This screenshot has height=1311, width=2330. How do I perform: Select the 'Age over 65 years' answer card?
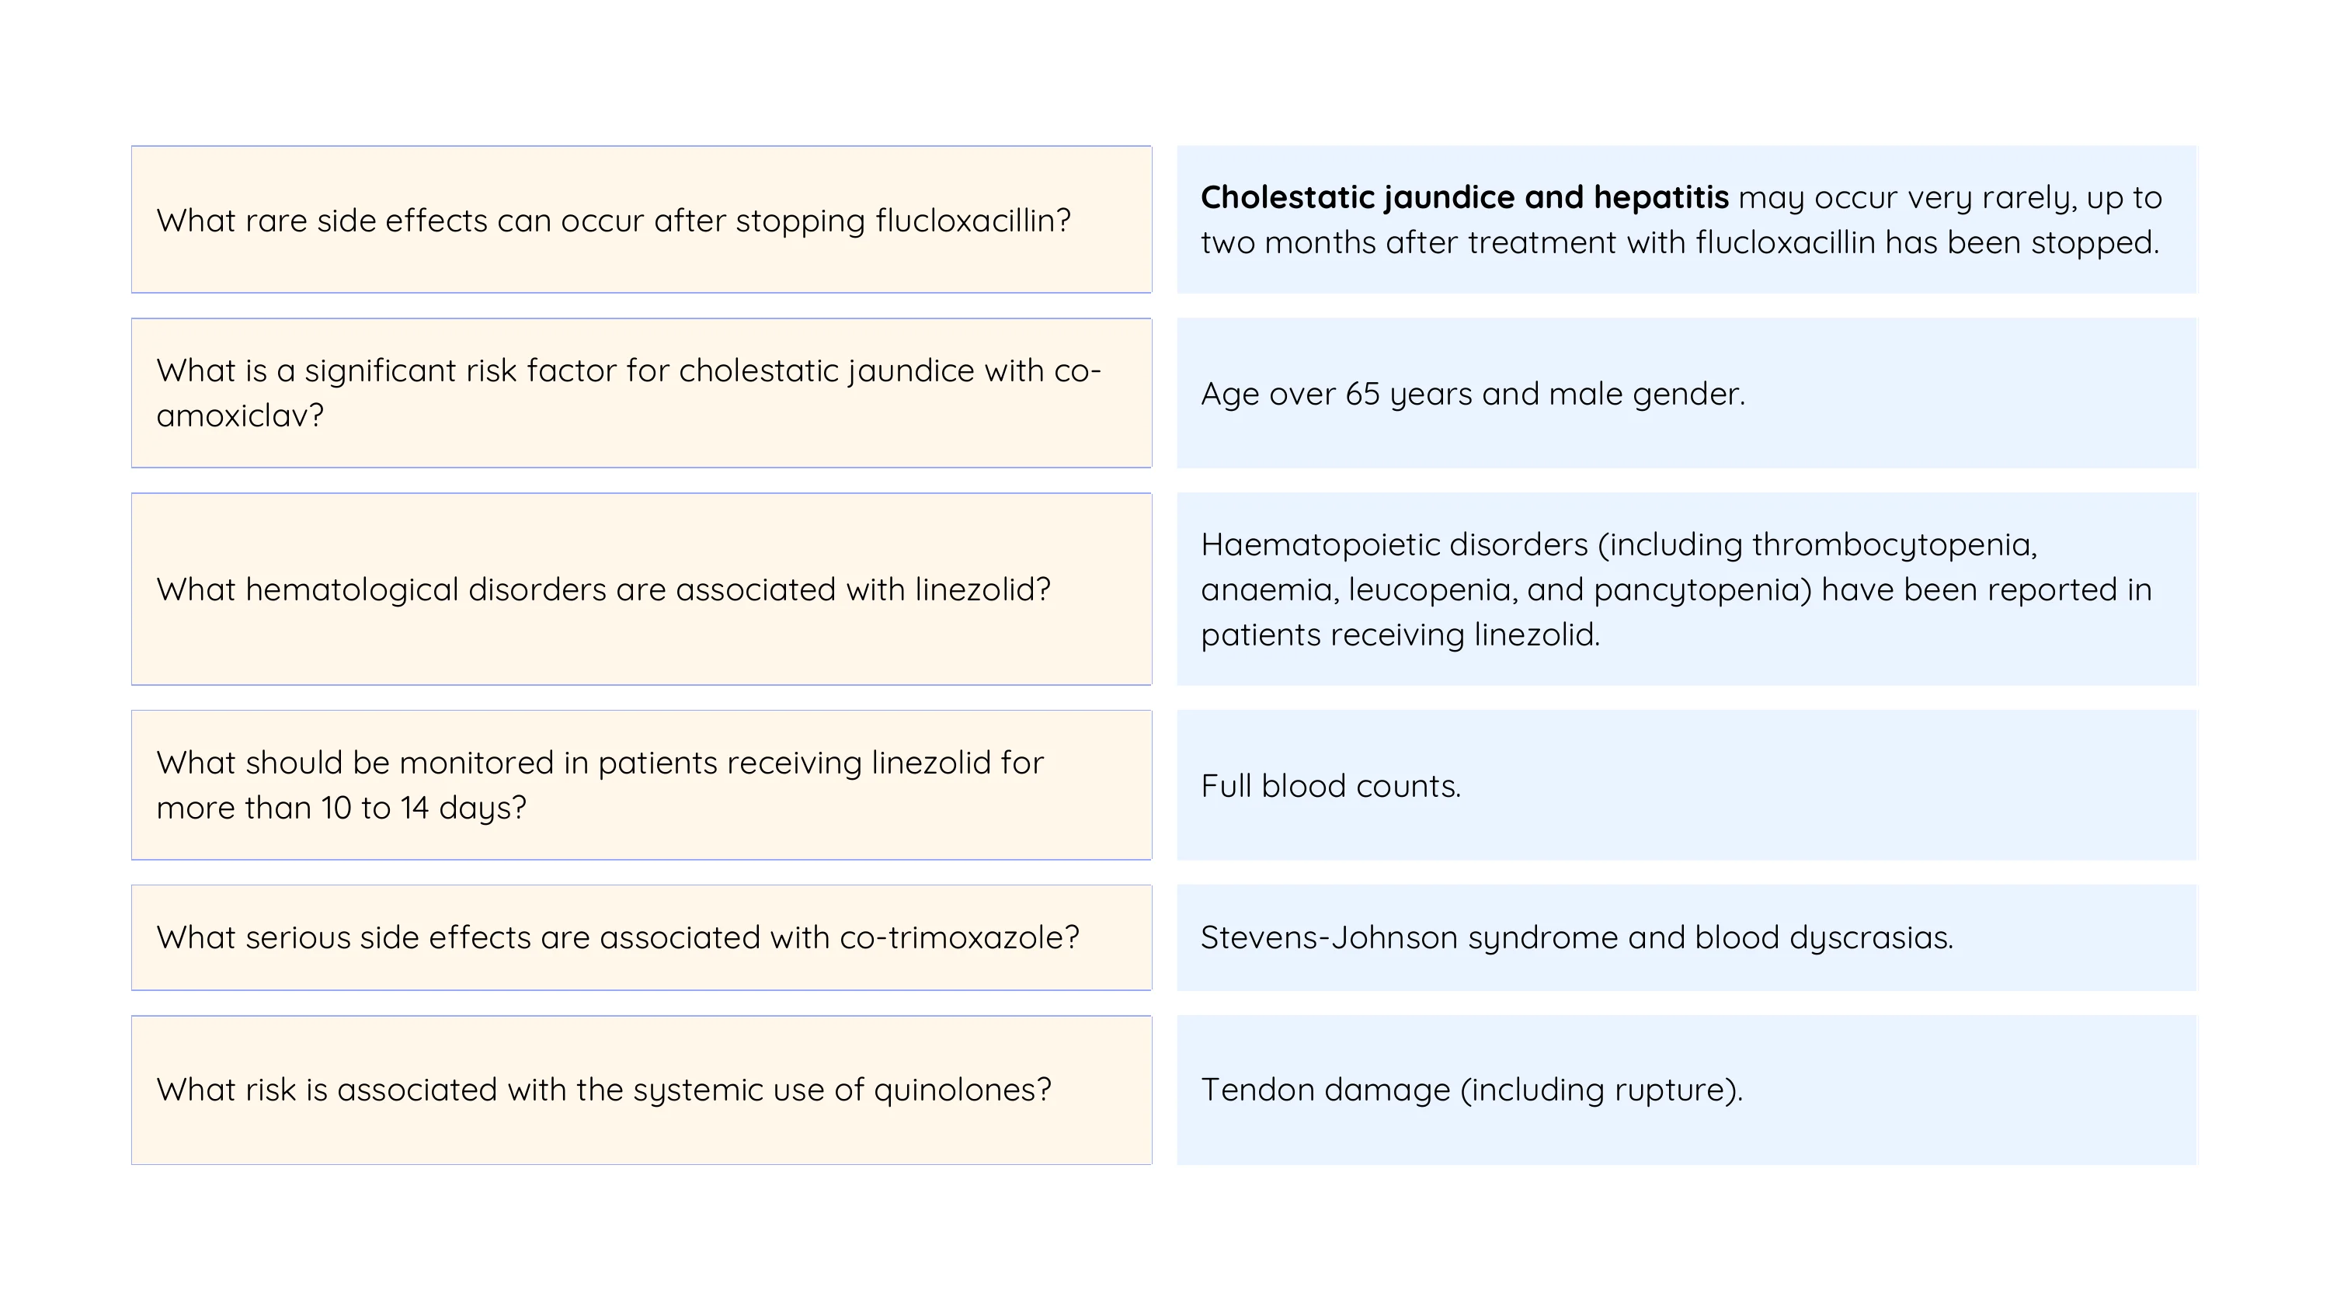coord(1686,395)
